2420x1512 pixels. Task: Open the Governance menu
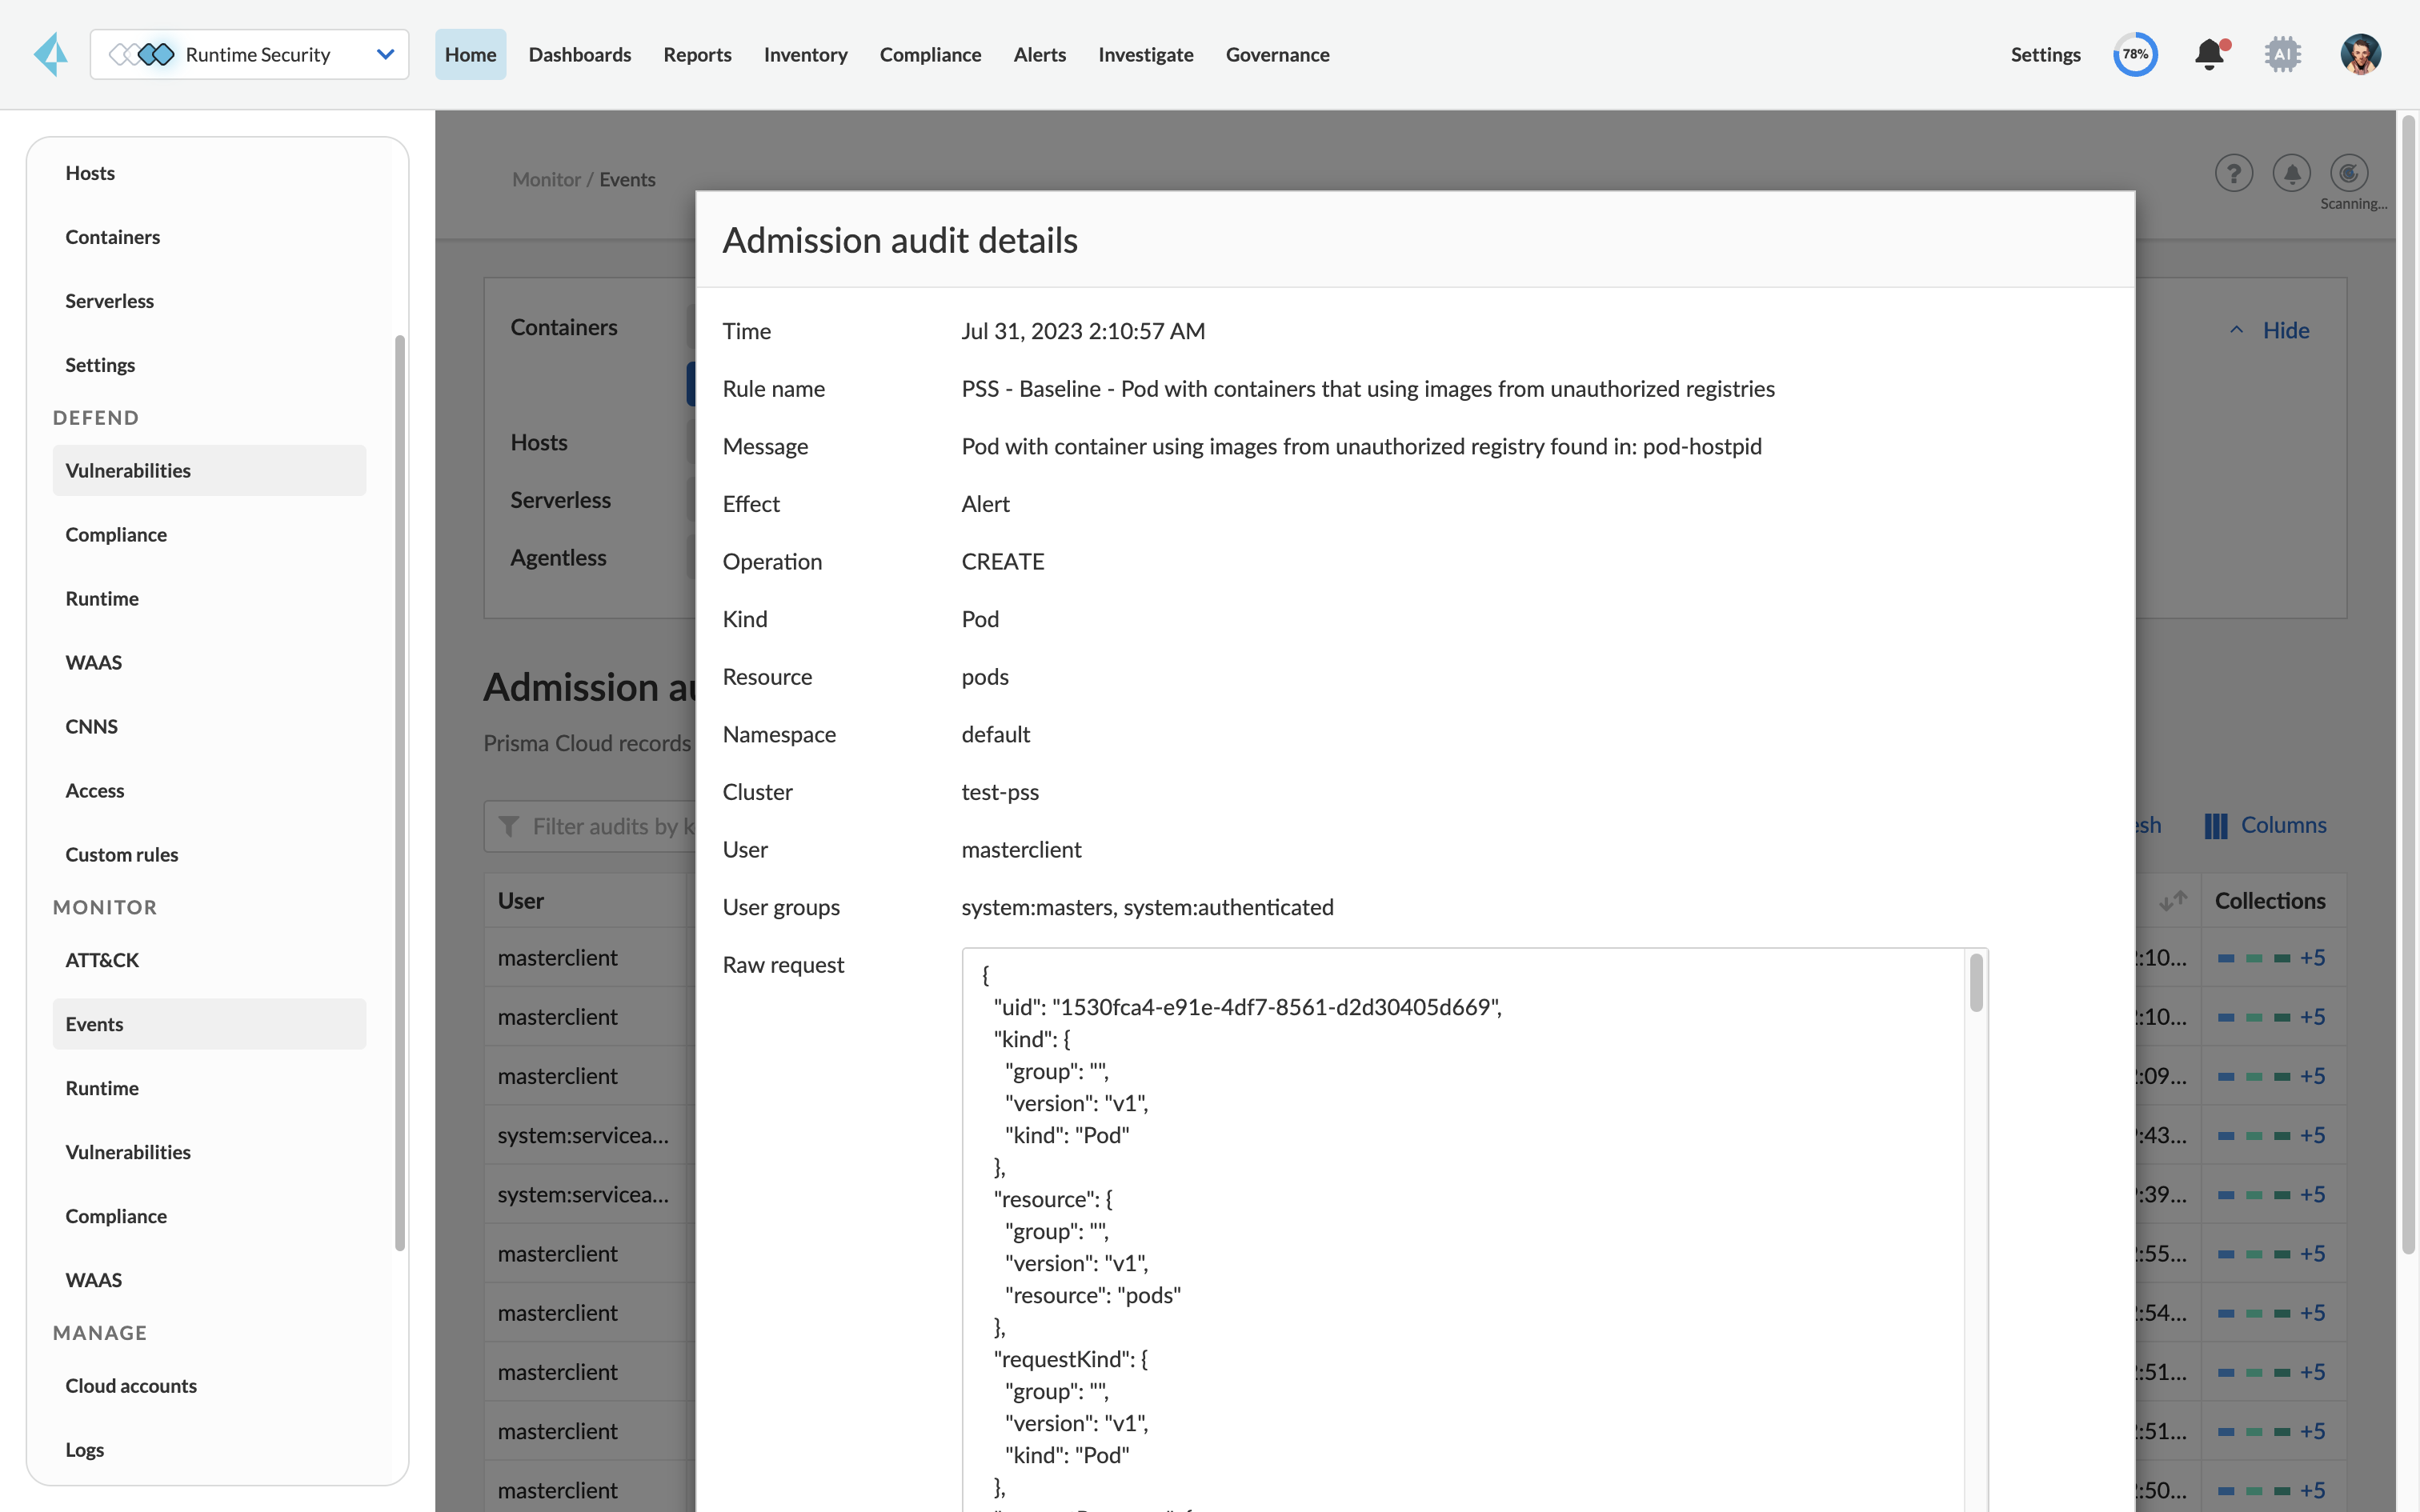click(x=1277, y=54)
